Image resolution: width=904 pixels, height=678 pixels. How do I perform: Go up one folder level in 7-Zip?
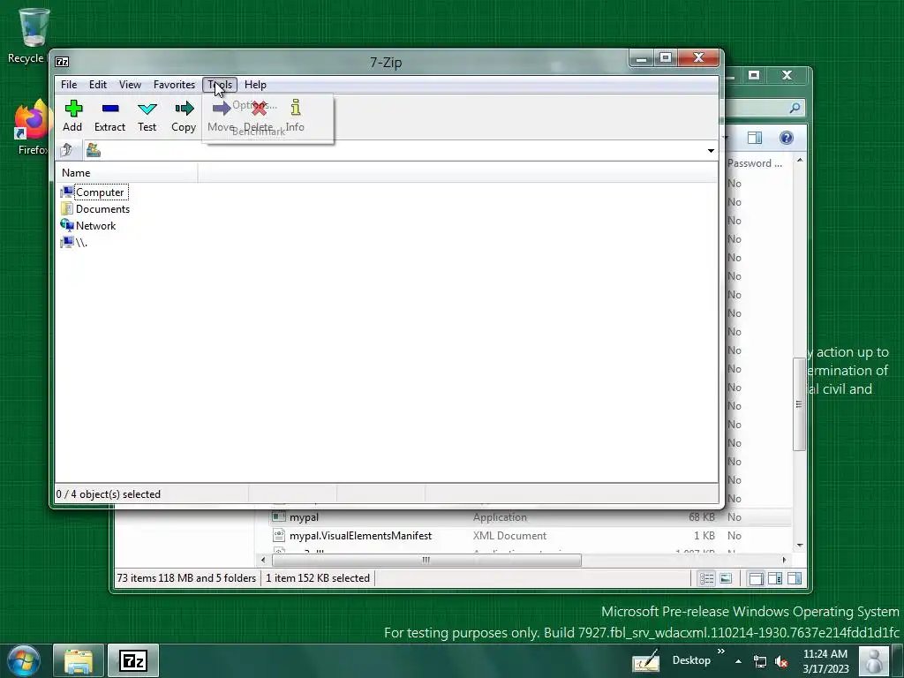tap(66, 150)
